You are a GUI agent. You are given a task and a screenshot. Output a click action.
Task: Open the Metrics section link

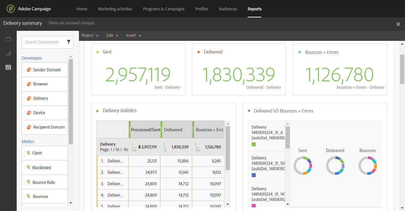[28, 142]
